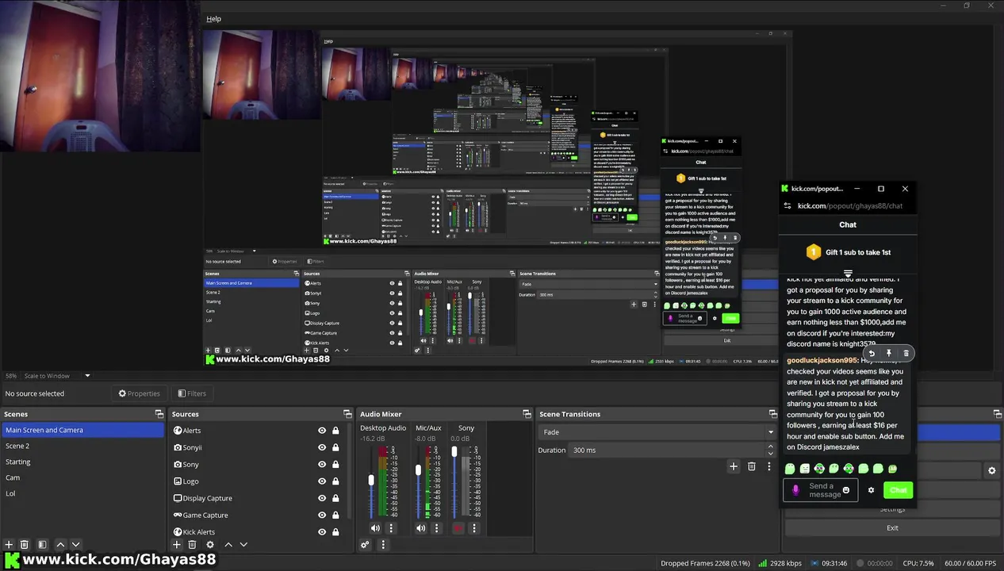This screenshot has width=1004, height=571.
Task: Open emoji picker in chat message box
Action: [846, 490]
